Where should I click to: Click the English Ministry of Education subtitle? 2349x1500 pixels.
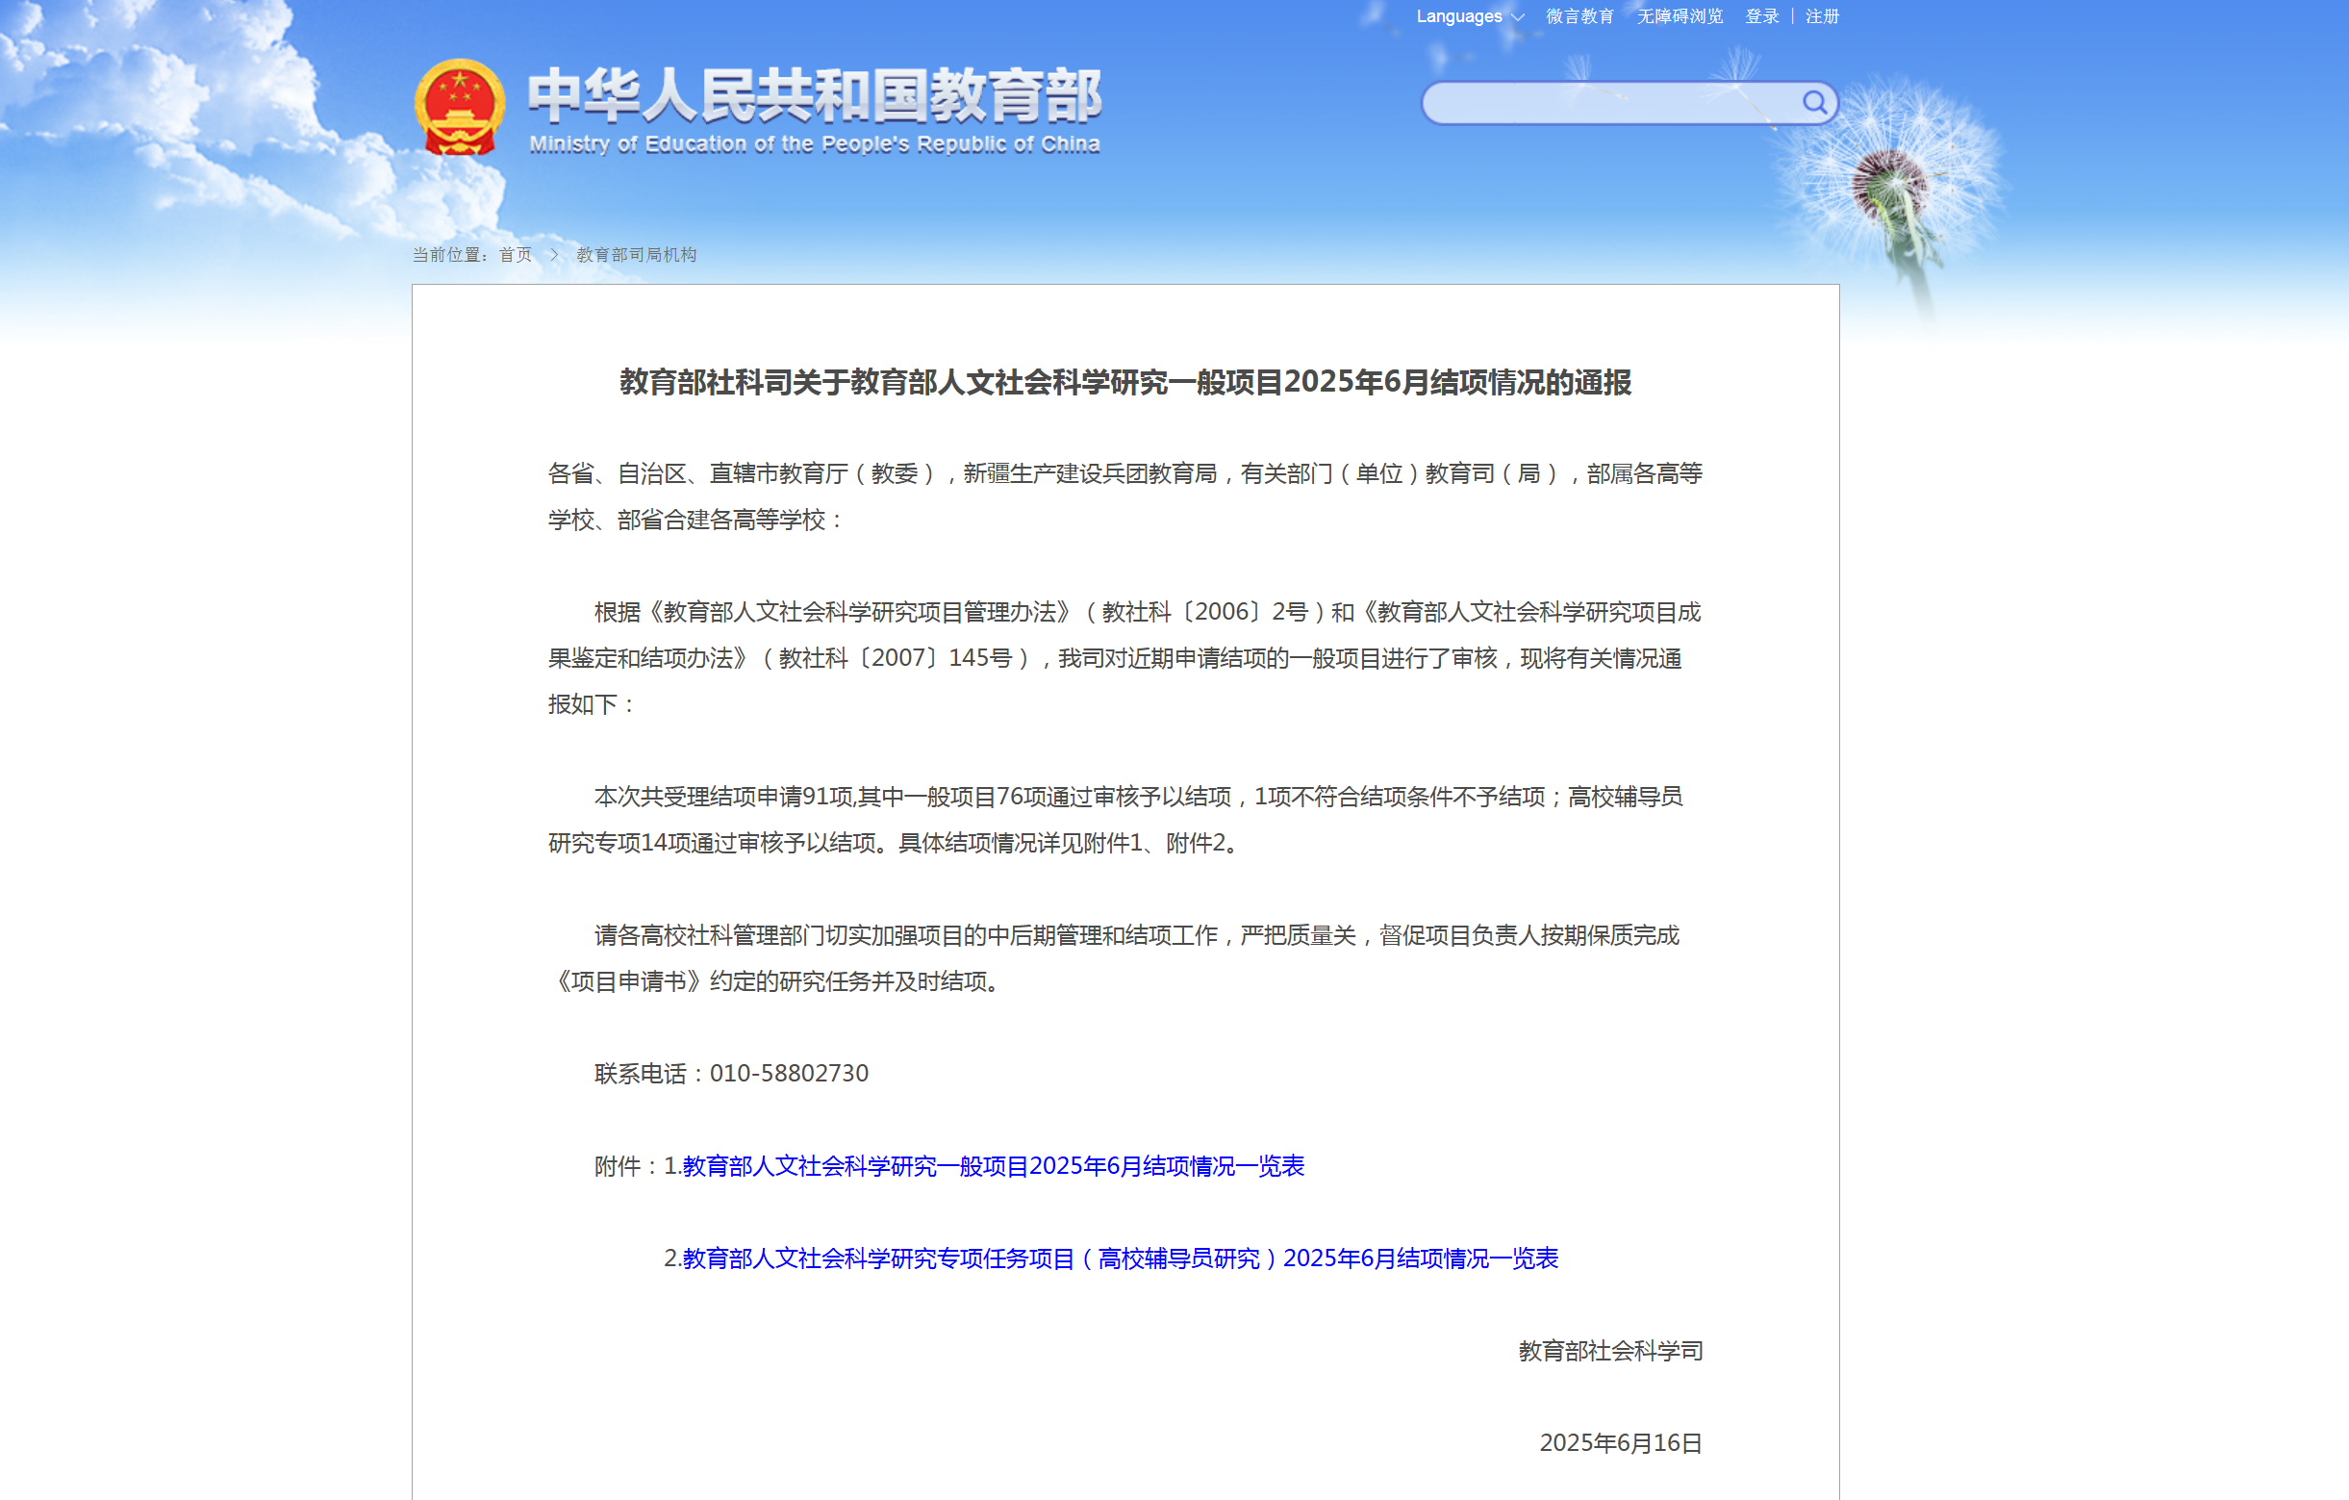815,144
